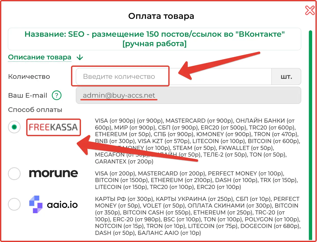Click the "Количество" label
Screen dimensions: 317x242
(x=29, y=77)
